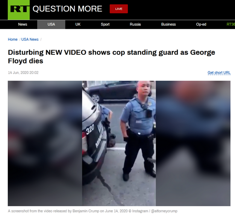Click the blurred right side of article image
235x214 pixels.
click(193, 143)
